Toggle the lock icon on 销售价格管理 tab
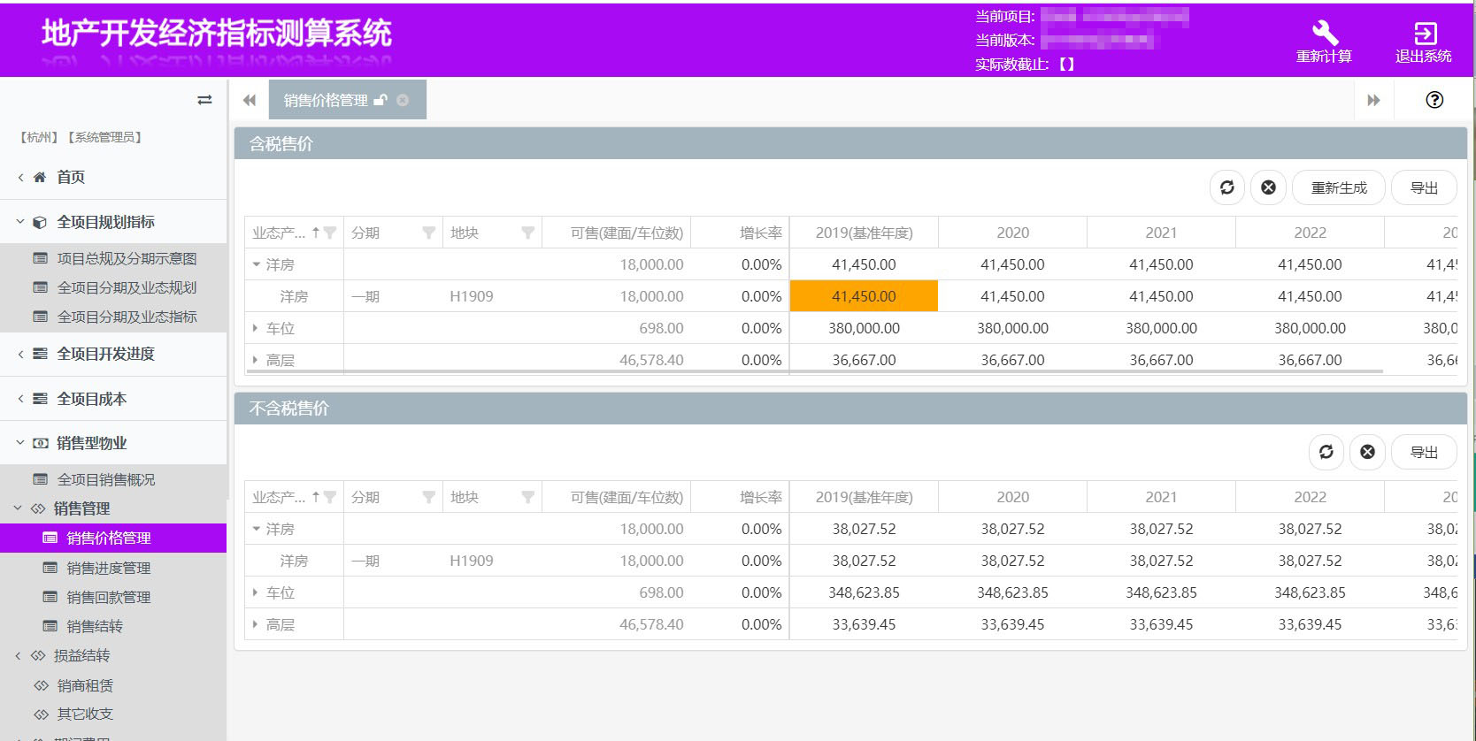Screen dimensions: 1476x741 [381, 100]
